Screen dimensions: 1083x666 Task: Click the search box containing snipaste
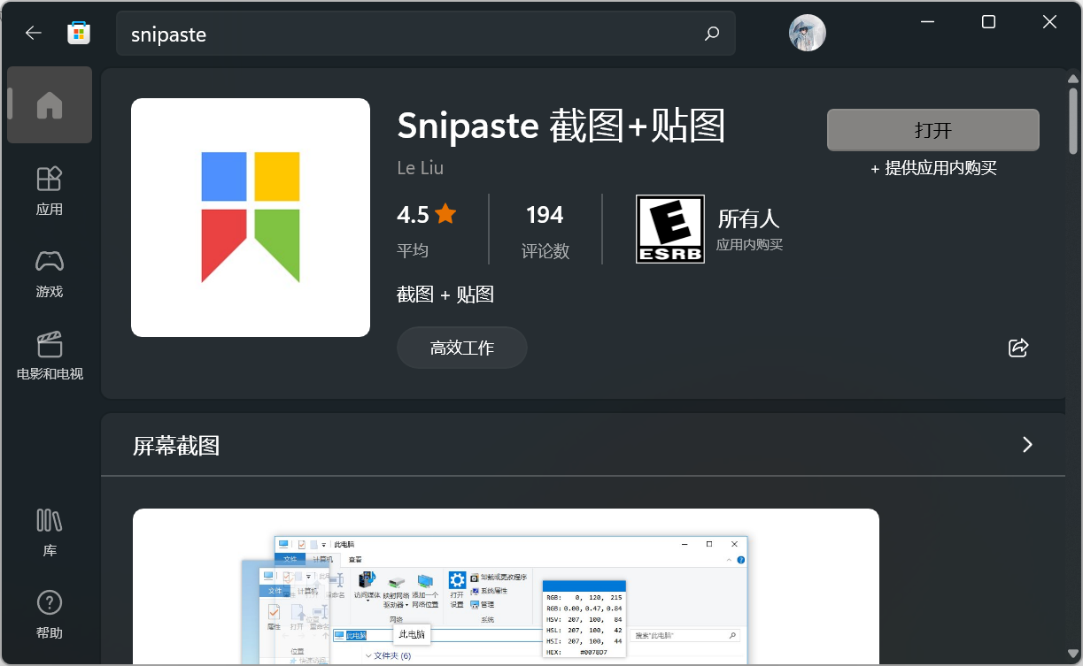(426, 34)
